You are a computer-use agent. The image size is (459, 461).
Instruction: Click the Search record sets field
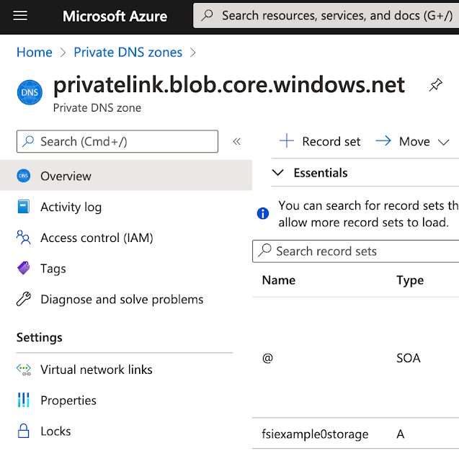coord(360,251)
